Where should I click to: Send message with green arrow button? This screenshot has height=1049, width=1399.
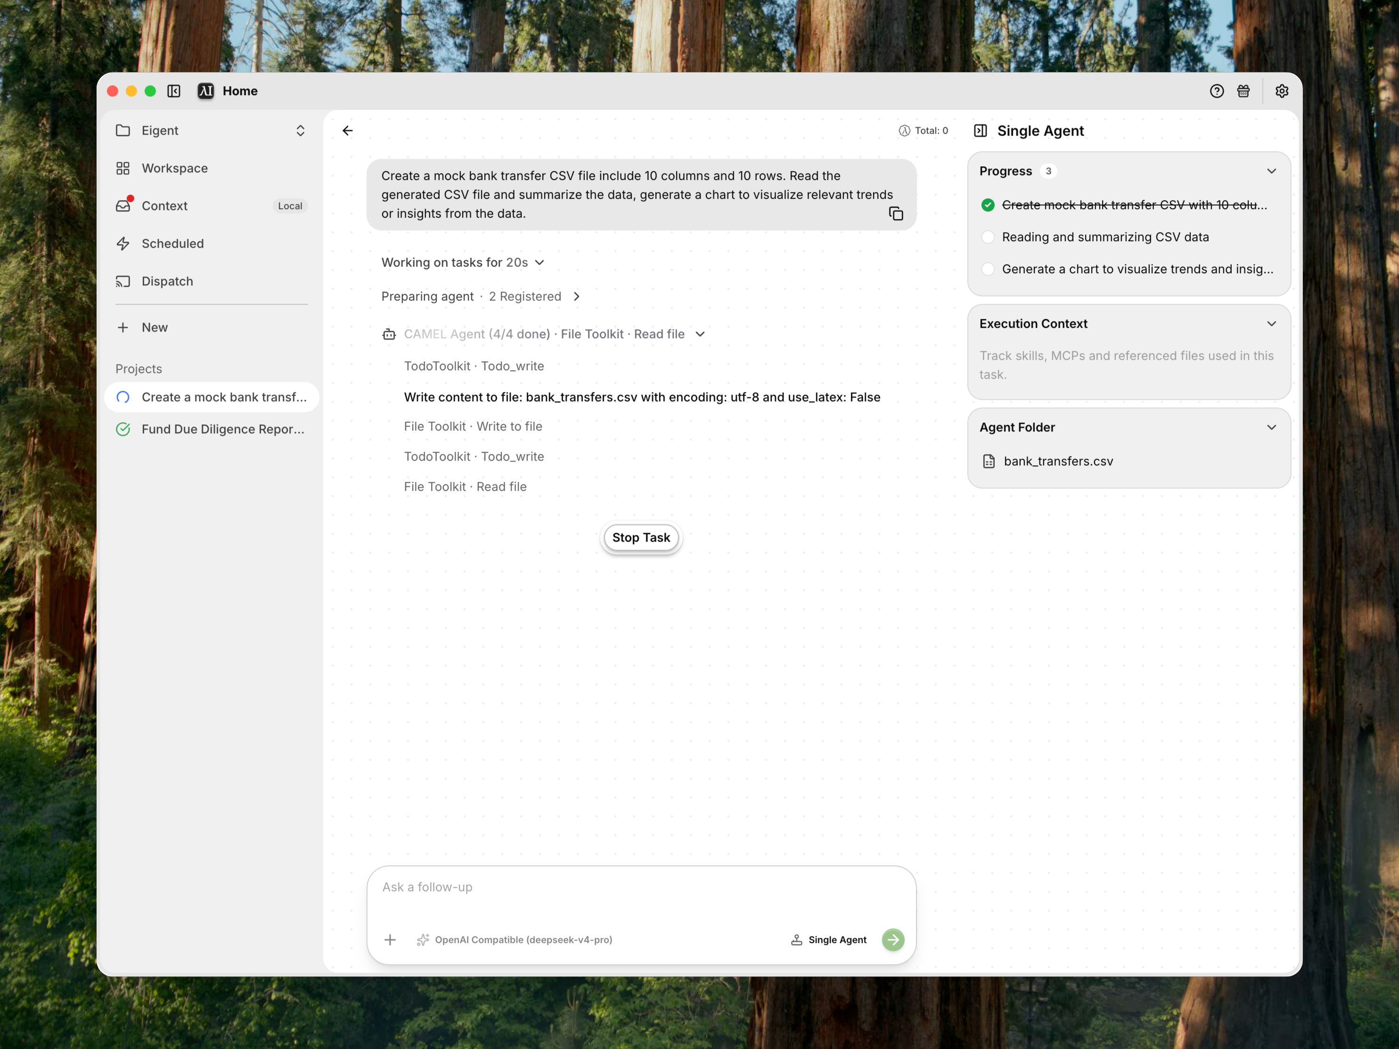[893, 940]
